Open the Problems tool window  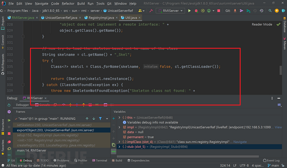pyautogui.click(x=61, y=161)
